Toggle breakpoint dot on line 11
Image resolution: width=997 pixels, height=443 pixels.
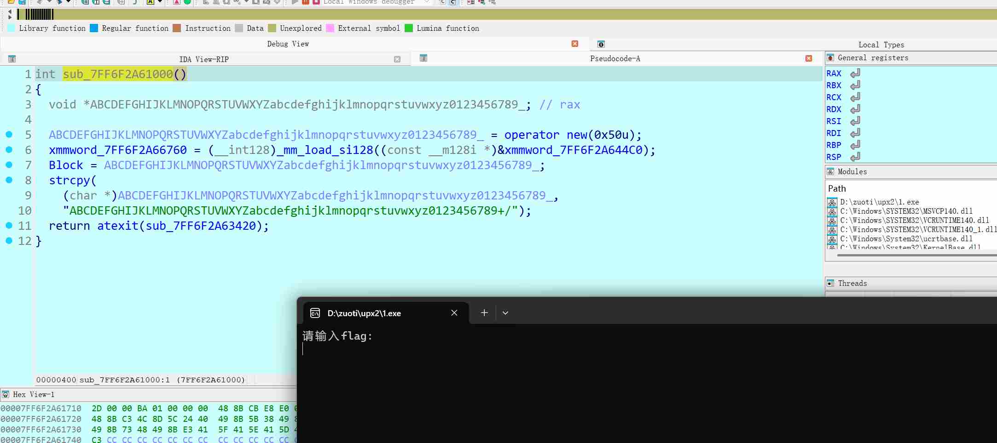[x=9, y=226]
